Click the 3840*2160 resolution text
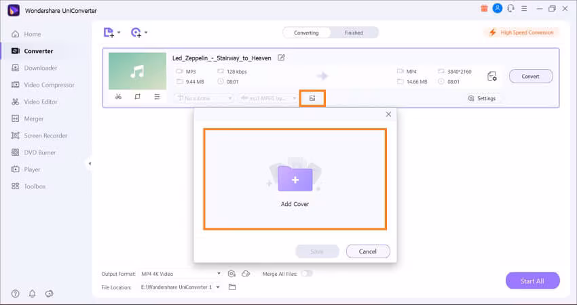Screen dimensions: 577x305 point(460,72)
